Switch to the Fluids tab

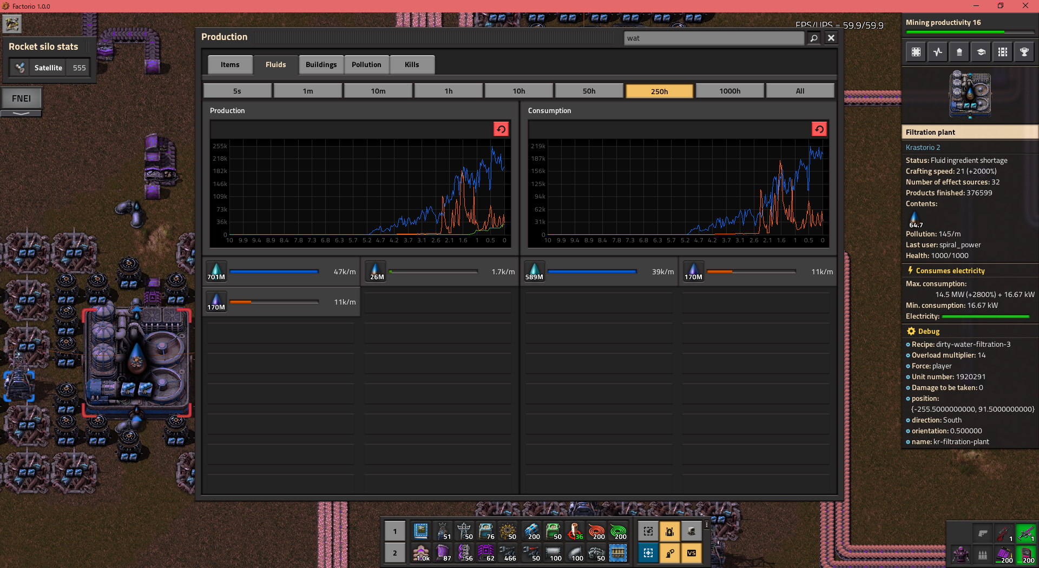276,64
